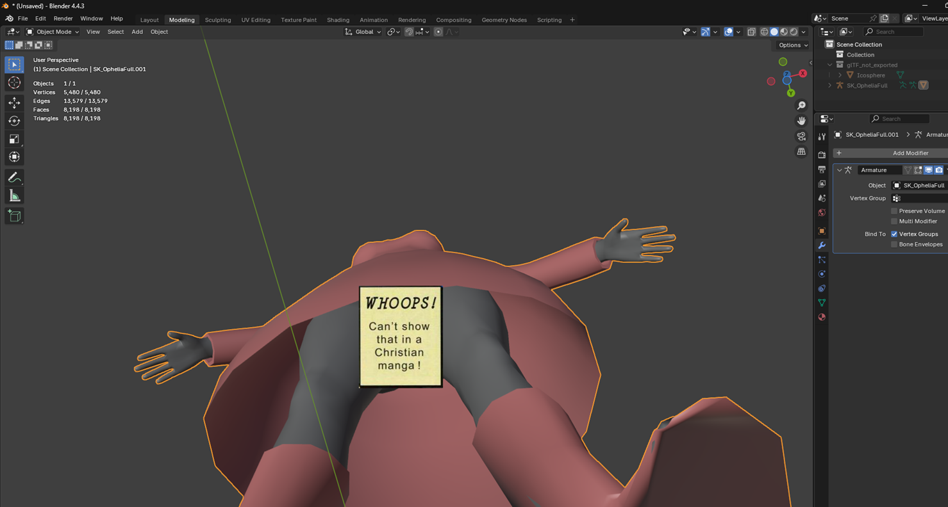This screenshot has height=507, width=948.
Task: Pin the Scene with pin icon
Action: click(872, 19)
